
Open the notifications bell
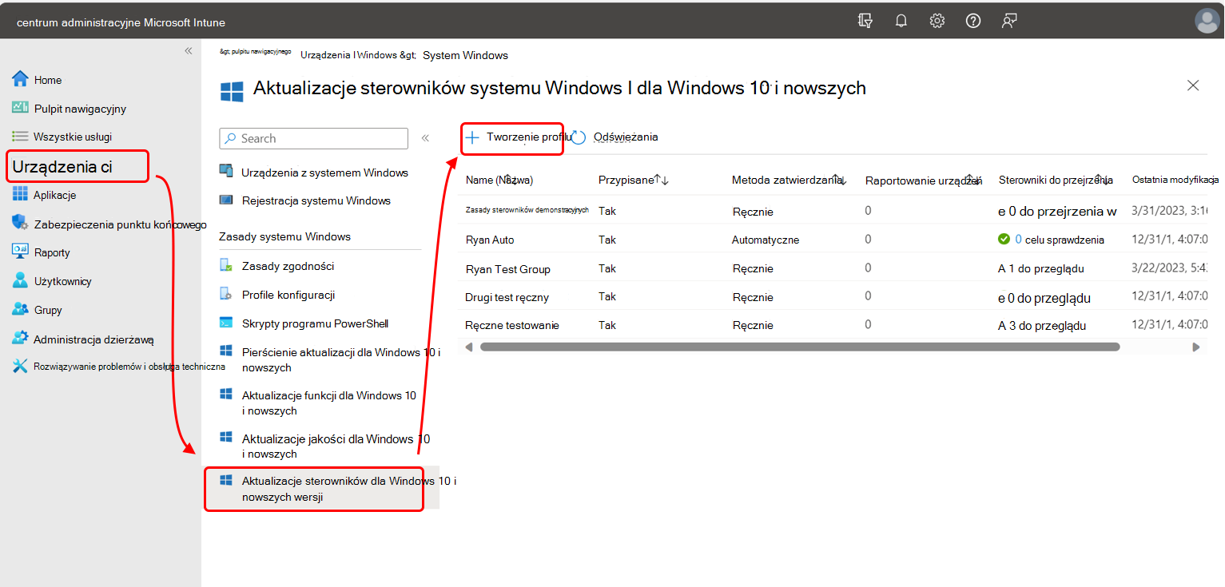[x=901, y=22]
